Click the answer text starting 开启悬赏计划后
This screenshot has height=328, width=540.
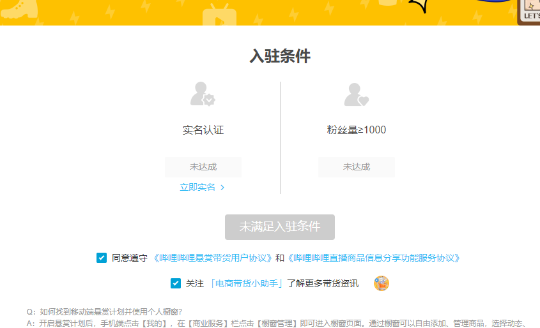[276, 324]
